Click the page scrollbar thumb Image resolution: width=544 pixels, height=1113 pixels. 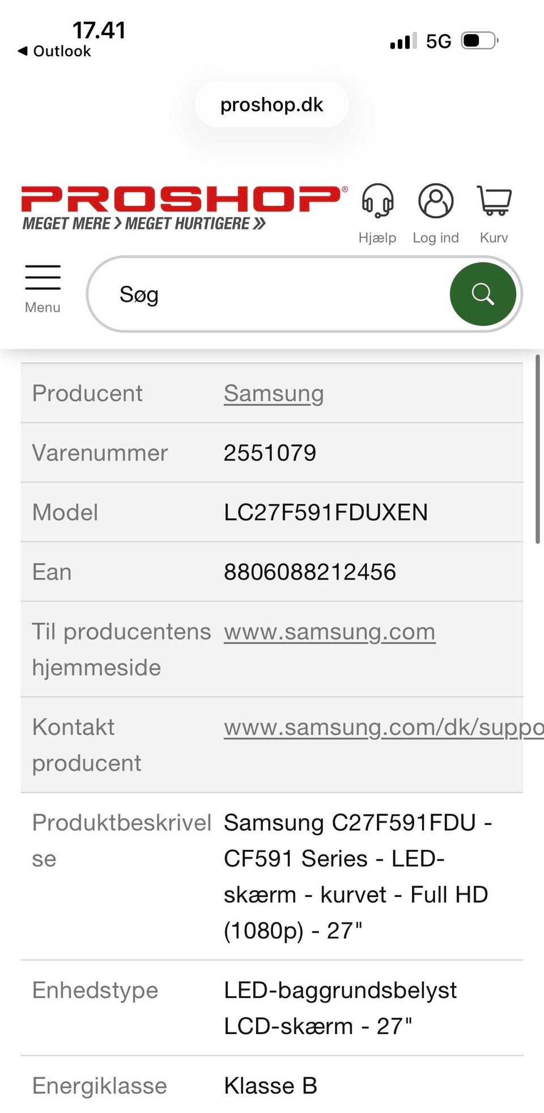(x=537, y=449)
